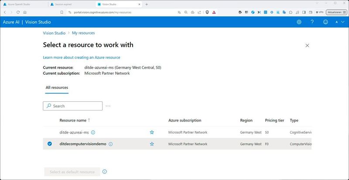Select the ditde-azureai-ms resource row

coord(177,132)
